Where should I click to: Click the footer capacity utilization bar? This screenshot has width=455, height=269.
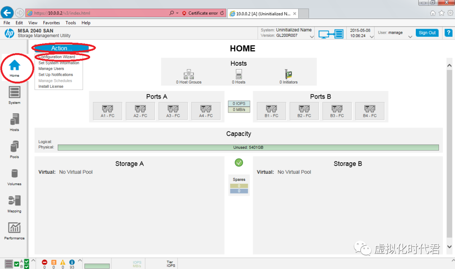pos(97,266)
